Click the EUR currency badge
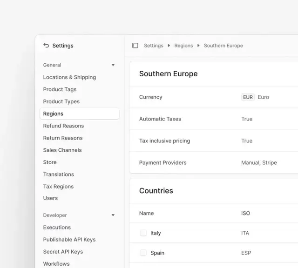This screenshot has width=298, height=268. pyautogui.click(x=248, y=97)
